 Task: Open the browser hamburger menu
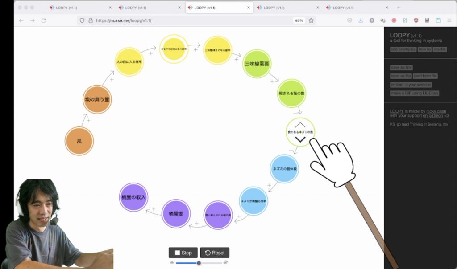click(x=449, y=20)
